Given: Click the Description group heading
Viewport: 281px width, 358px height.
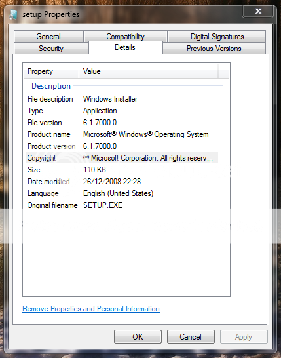Looking at the screenshot, I should (x=51, y=86).
